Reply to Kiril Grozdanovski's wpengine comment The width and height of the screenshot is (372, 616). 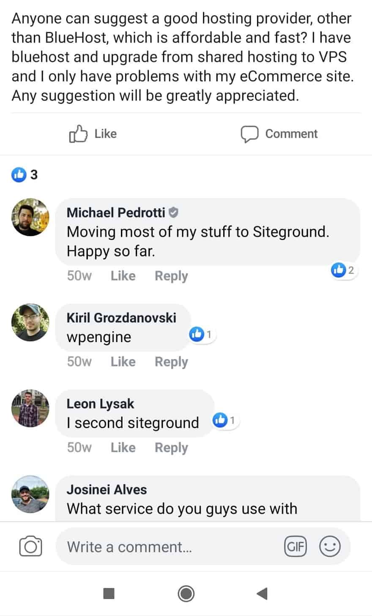click(171, 362)
